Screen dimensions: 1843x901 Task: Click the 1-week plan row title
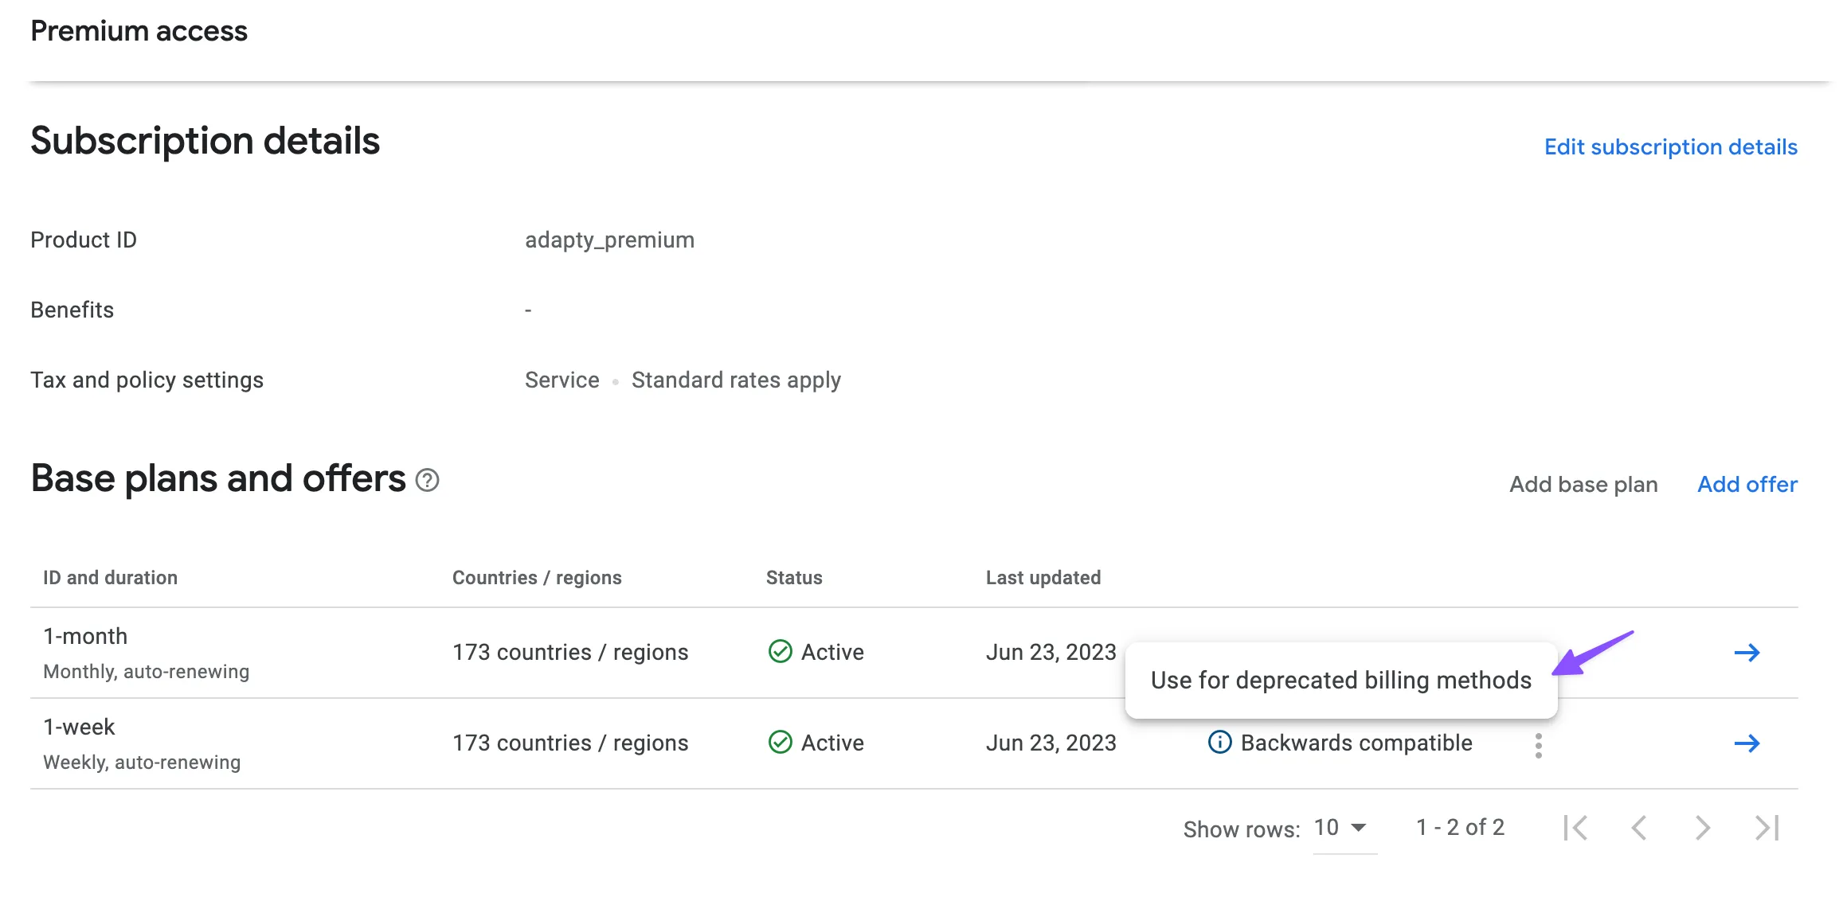tap(79, 727)
